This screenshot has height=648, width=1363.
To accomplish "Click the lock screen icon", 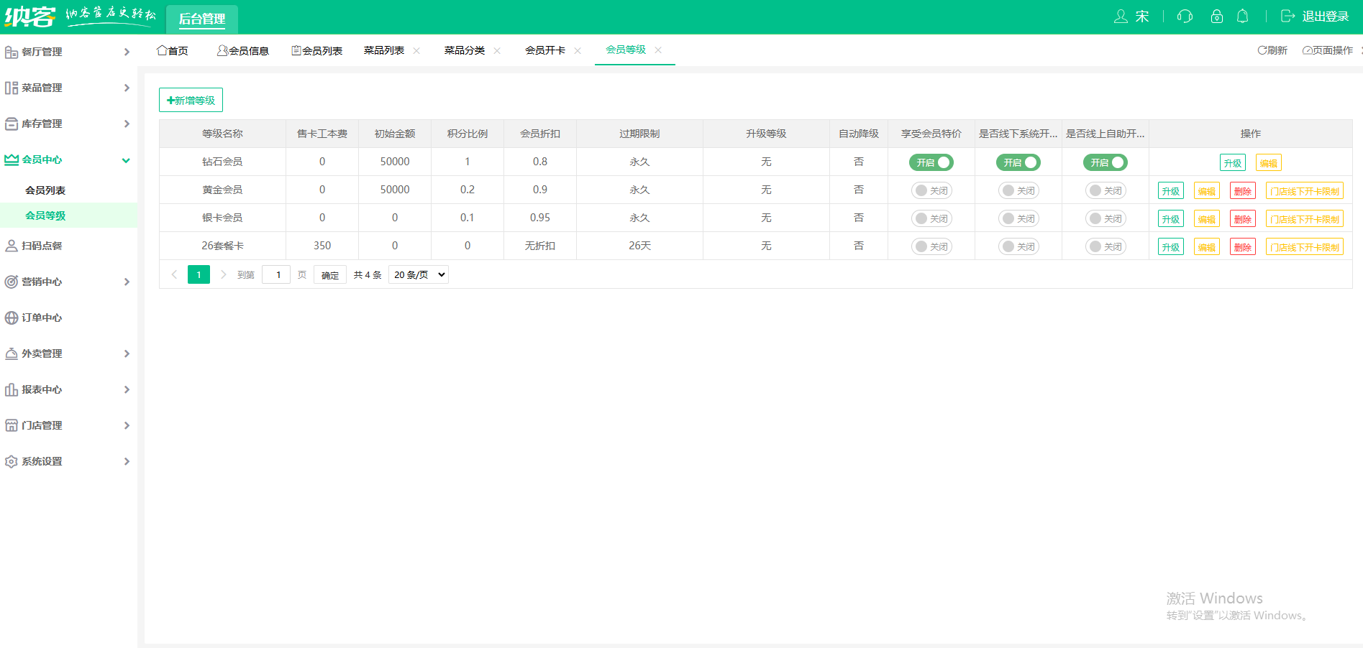I will 1216,17.
